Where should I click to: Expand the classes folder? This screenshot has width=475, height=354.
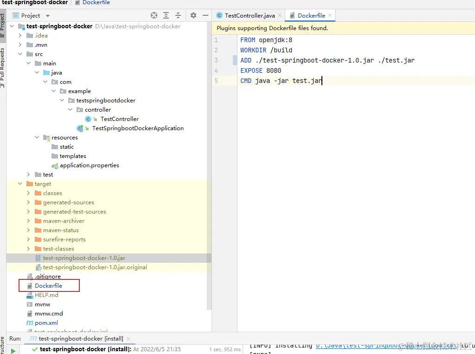(28, 193)
